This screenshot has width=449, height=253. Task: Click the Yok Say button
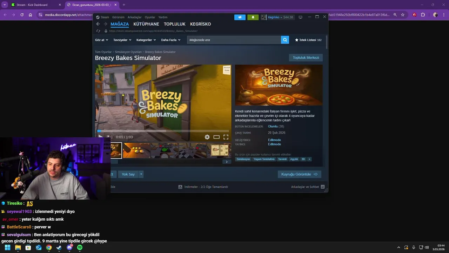pos(128,174)
